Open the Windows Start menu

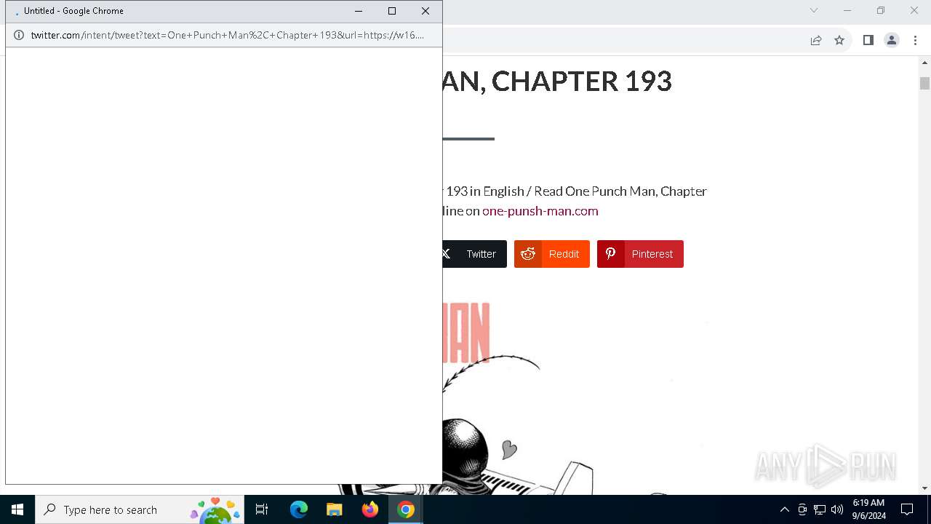[x=17, y=509]
